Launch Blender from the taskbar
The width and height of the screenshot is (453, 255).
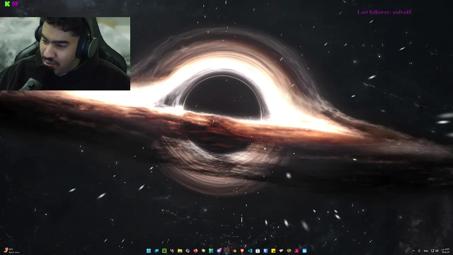click(x=234, y=251)
